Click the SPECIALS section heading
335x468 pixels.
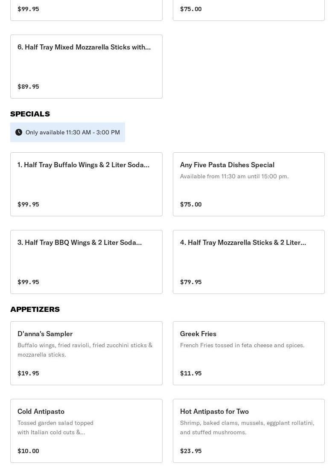[x=30, y=114]
